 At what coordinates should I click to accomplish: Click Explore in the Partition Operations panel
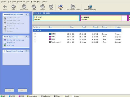(8, 31)
